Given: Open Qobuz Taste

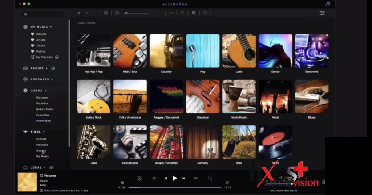Looking at the screenshot, I should [45, 109].
